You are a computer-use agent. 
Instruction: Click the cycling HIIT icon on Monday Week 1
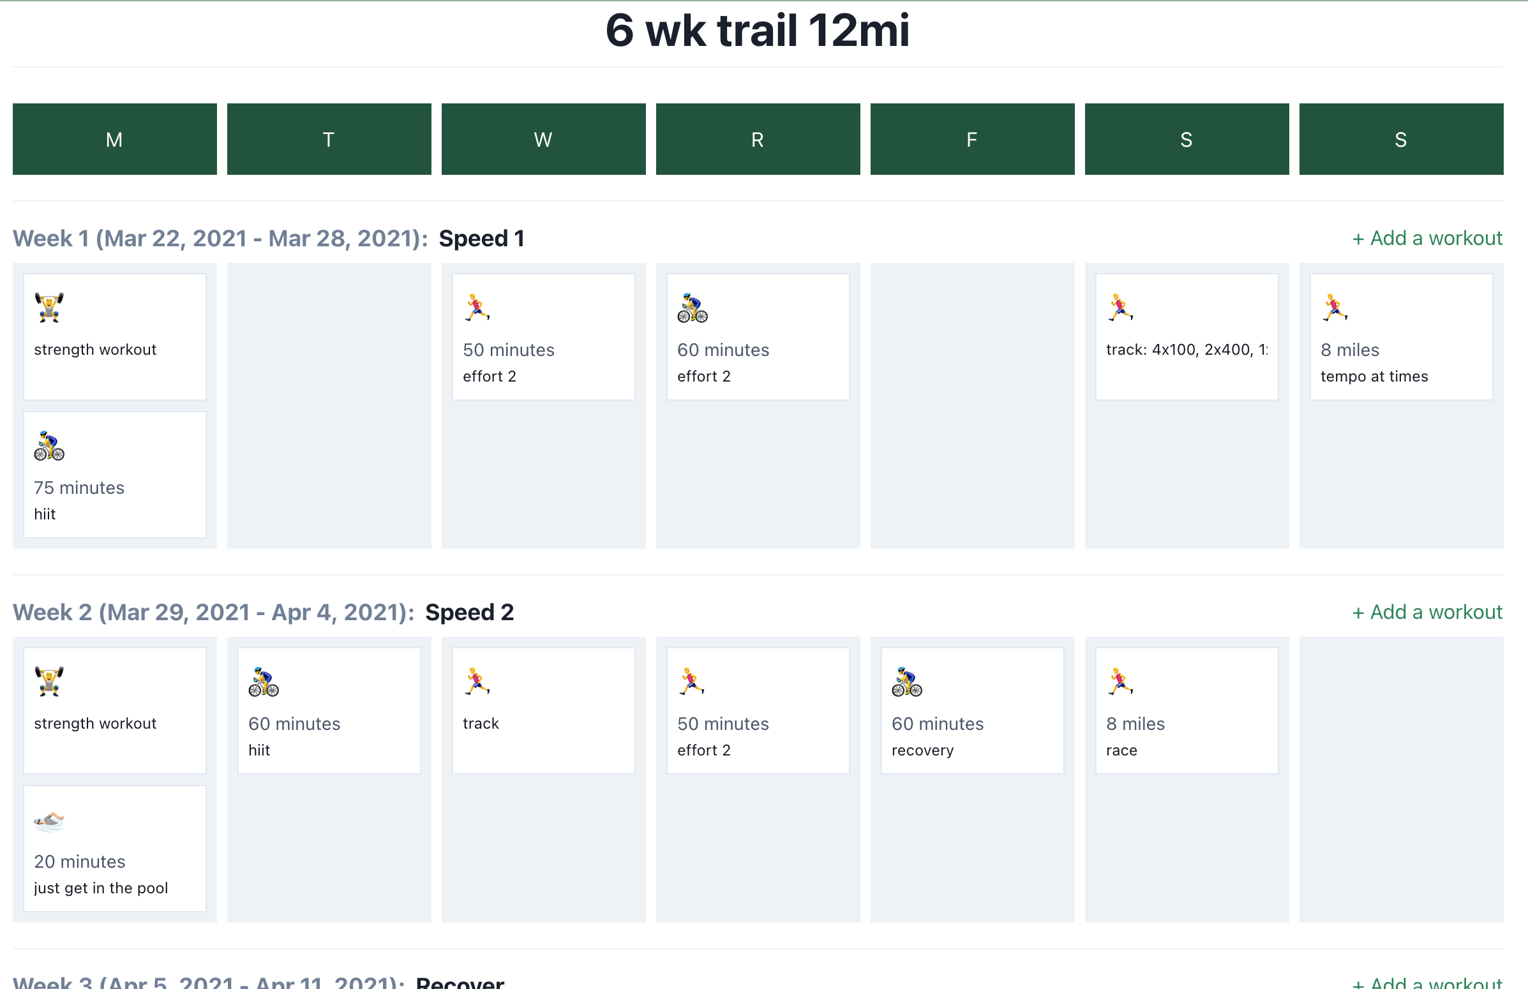point(49,447)
